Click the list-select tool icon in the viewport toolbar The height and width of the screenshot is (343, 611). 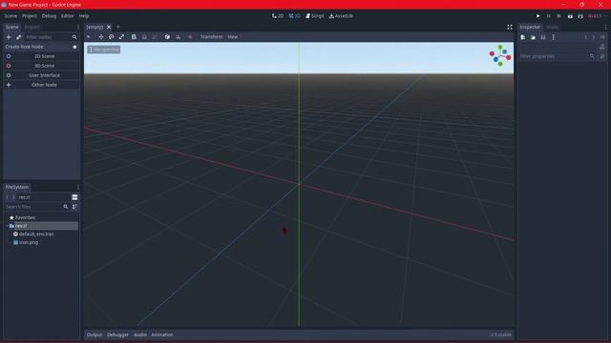(134, 36)
